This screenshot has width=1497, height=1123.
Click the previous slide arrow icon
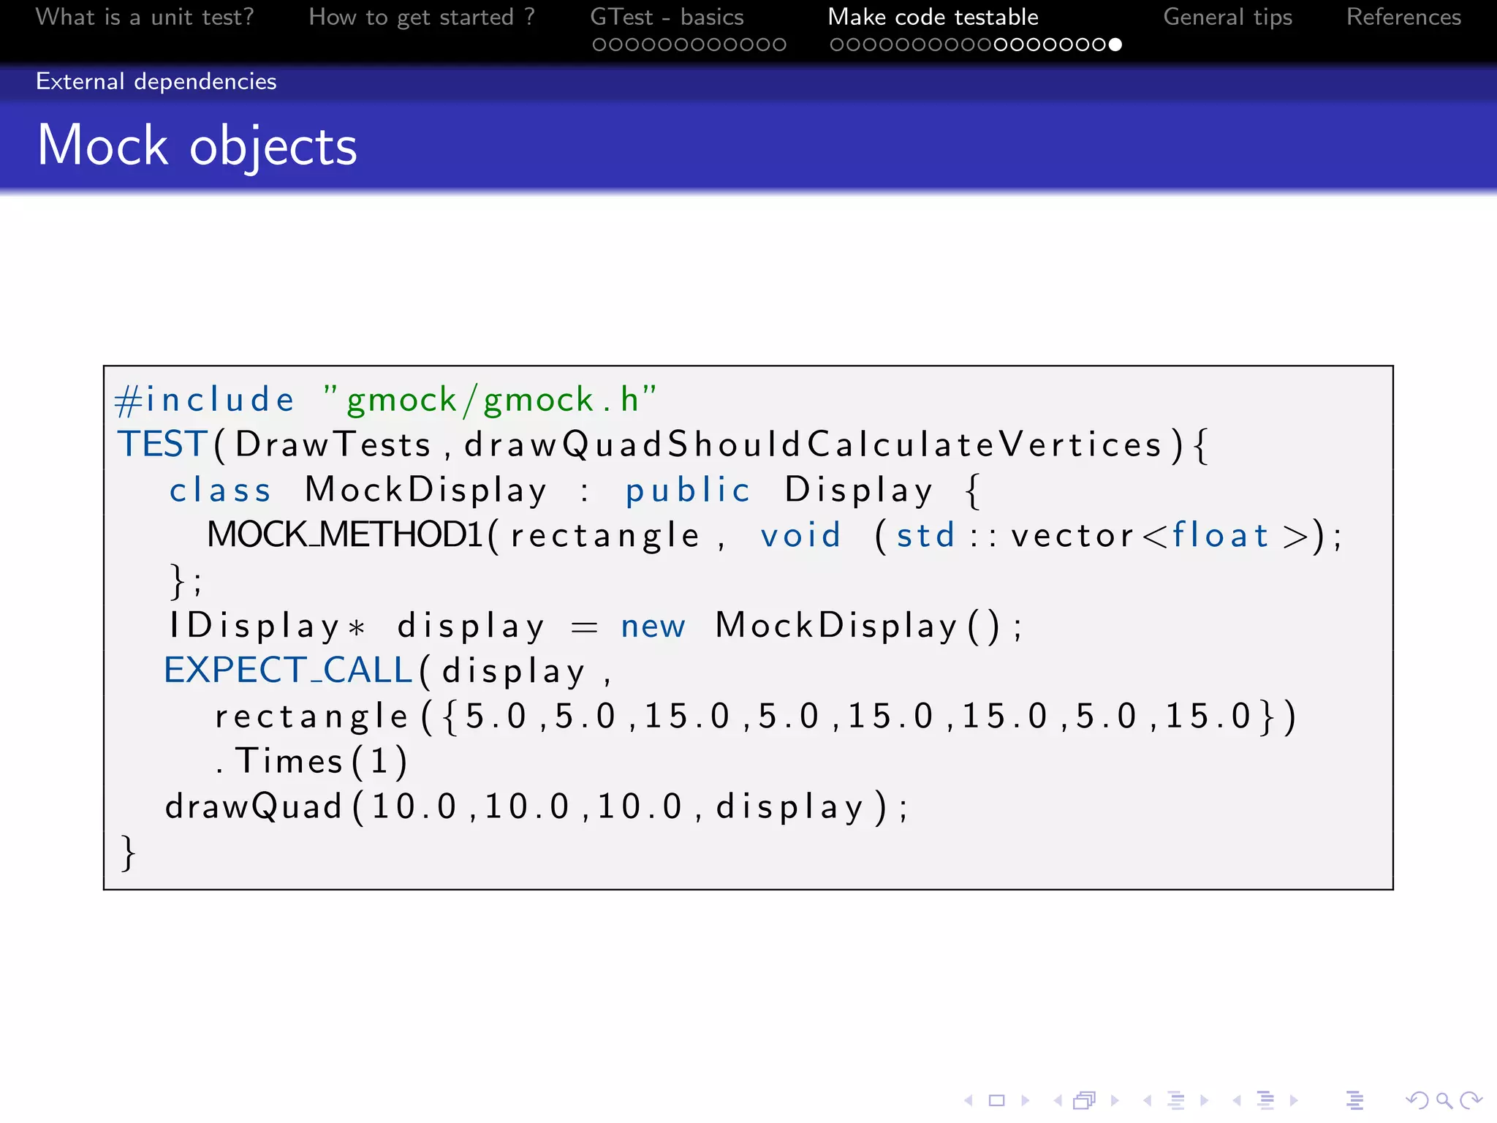point(969,1100)
